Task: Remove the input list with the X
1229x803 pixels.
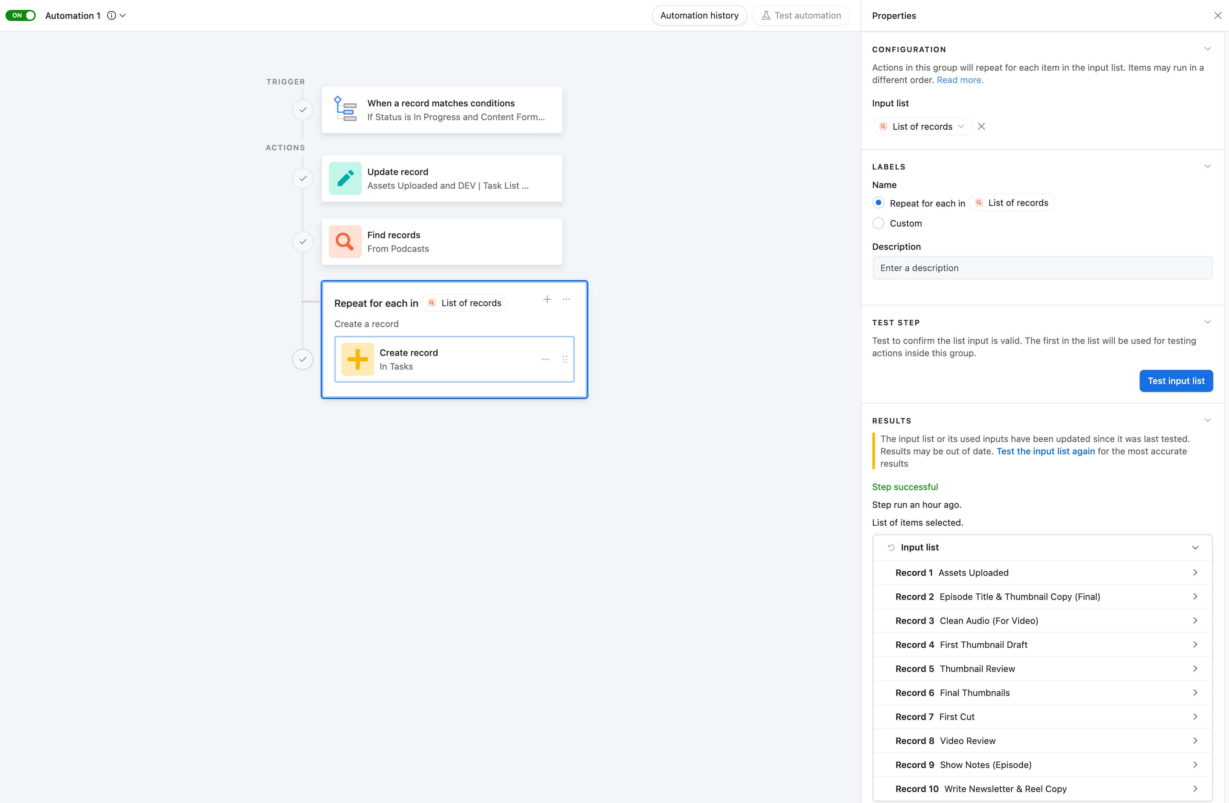Action: [981, 126]
